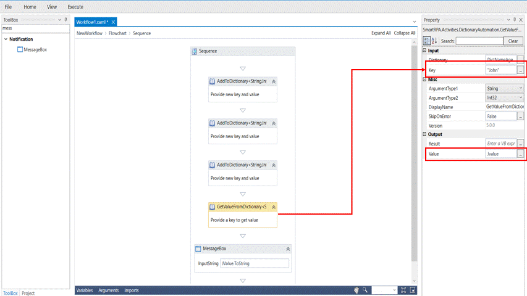This screenshot has height=296, width=527.
Task: Collapse the Input section in Property panel
Action: (x=425, y=51)
